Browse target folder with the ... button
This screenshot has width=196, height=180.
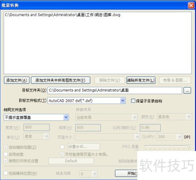click(x=187, y=91)
